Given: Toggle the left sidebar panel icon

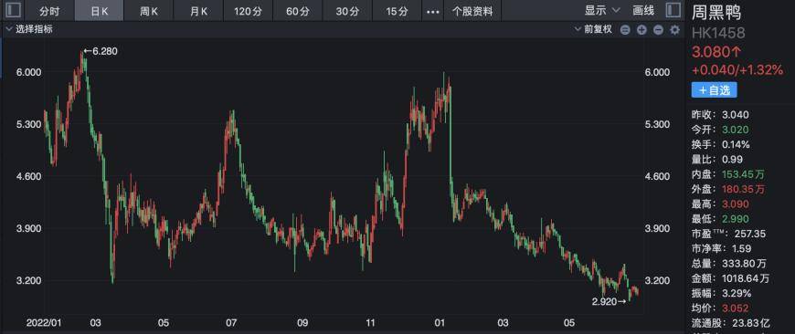Looking at the screenshot, I should [14, 10].
